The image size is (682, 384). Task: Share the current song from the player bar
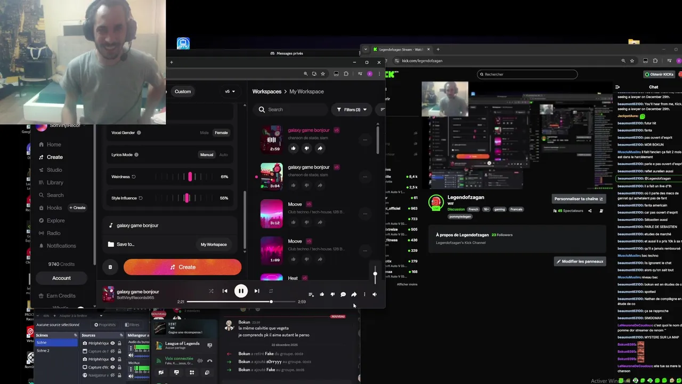tap(354, 294)
